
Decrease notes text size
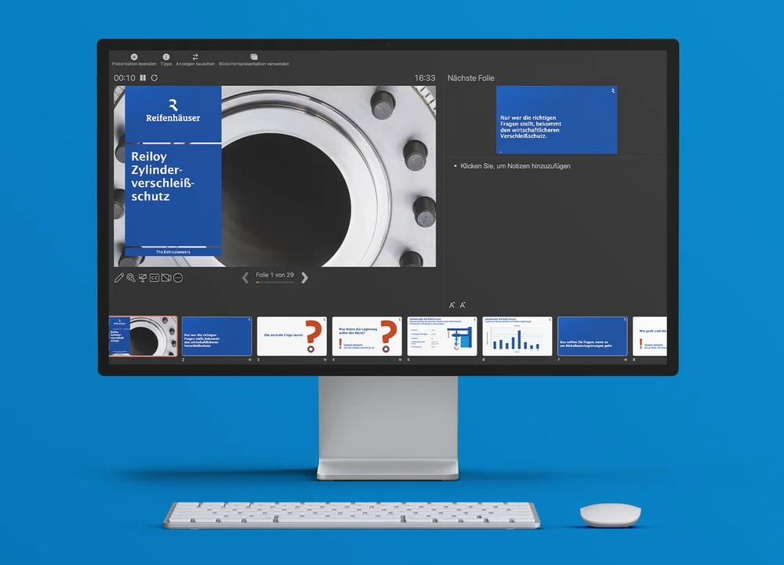coord(463,306)
